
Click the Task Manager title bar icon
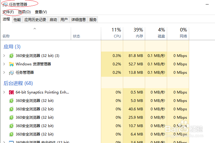[5, 4]
